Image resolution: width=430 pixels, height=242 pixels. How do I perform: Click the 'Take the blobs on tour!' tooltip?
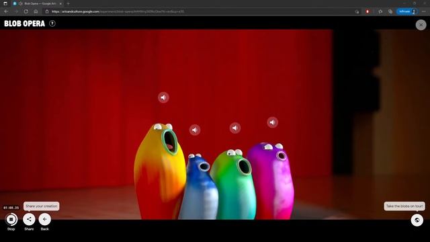click(404, 206)
